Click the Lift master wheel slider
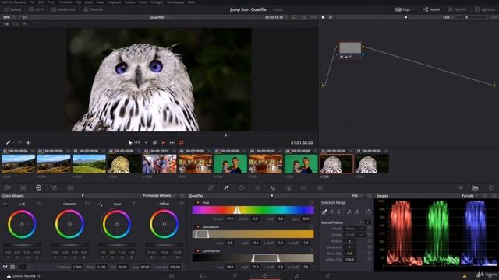Image resolution: width=499 pixels, height=280 pixels. click(22, 245)
